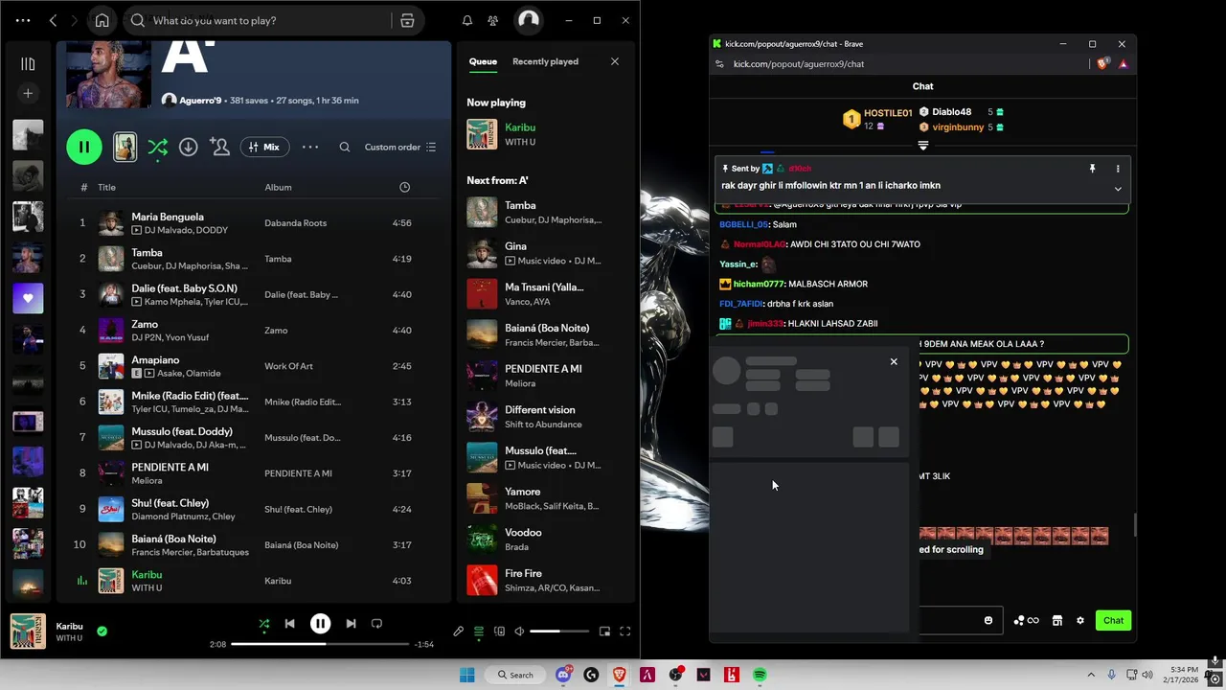The height and width of the screenshot is (690, 1226).
Task: Adjust the Spotify volume slider
Action: [x=558, y=632]
